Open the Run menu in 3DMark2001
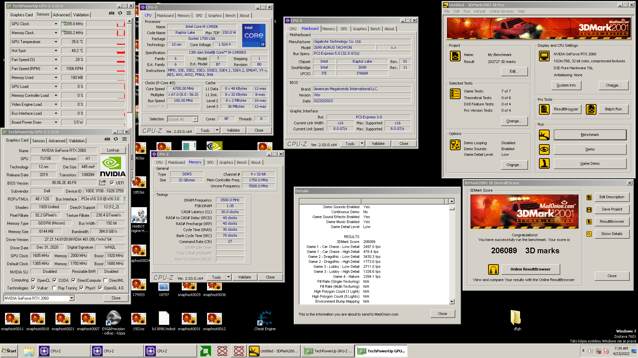 coord(467,11)
